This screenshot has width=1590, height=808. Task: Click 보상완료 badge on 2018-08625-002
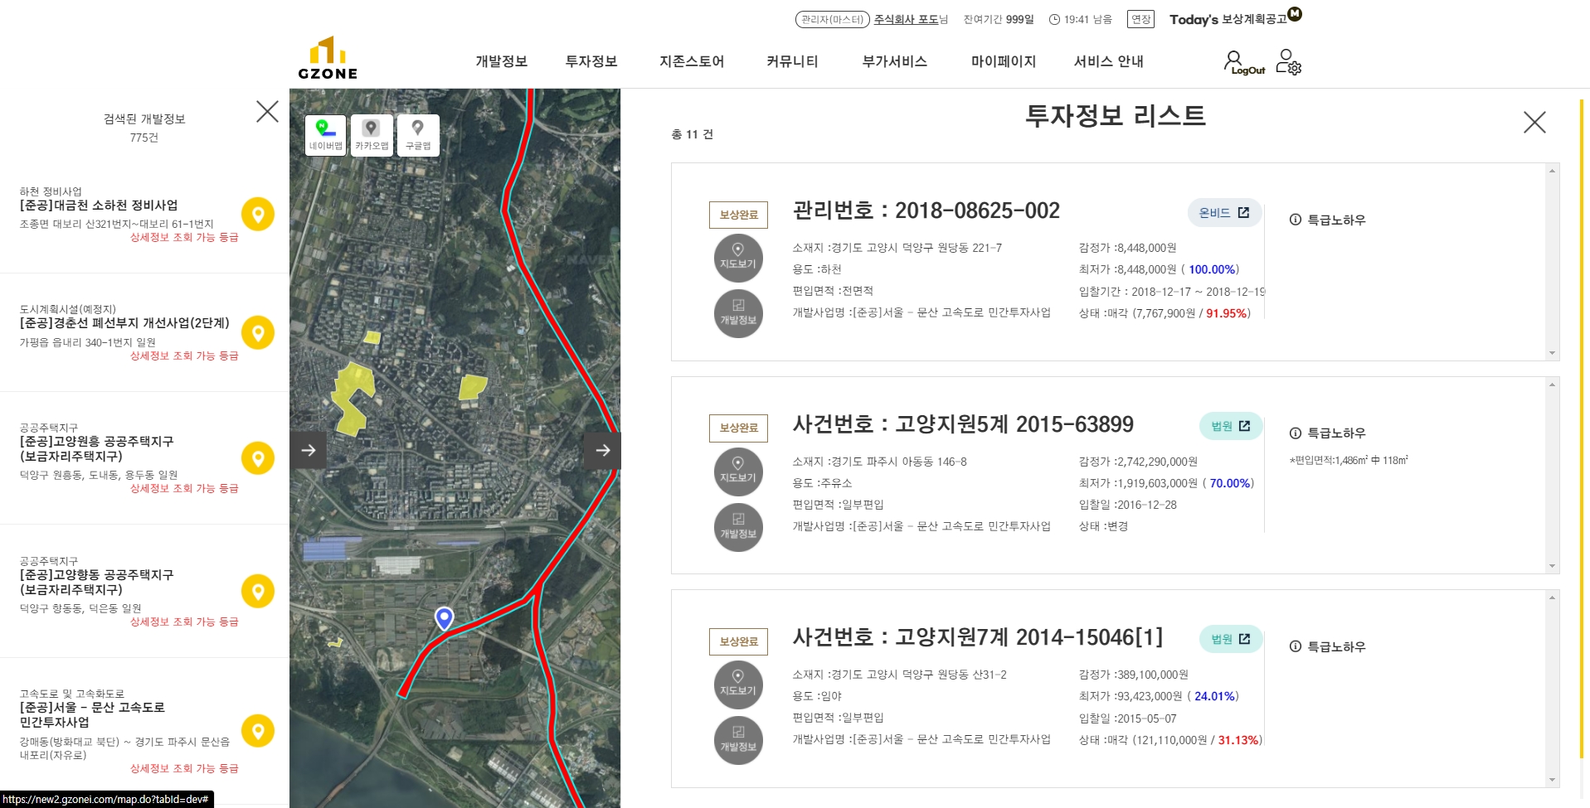tap(738, 215)
